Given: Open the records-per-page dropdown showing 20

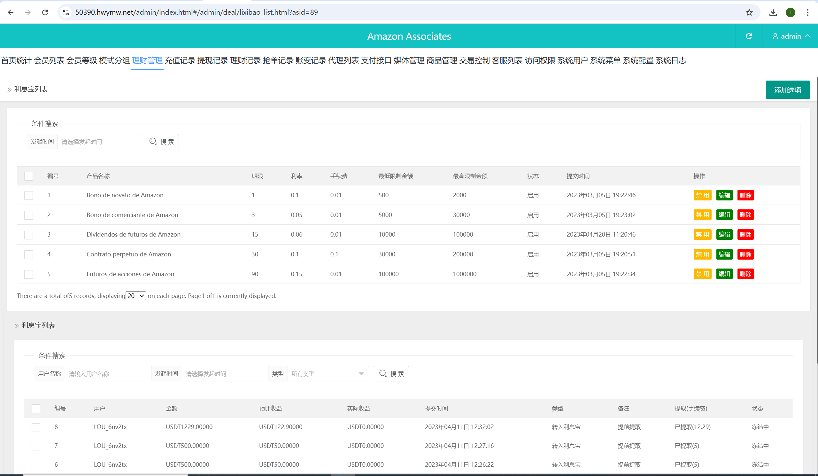Looking at the screenshot, I should (x=136, y=296).
